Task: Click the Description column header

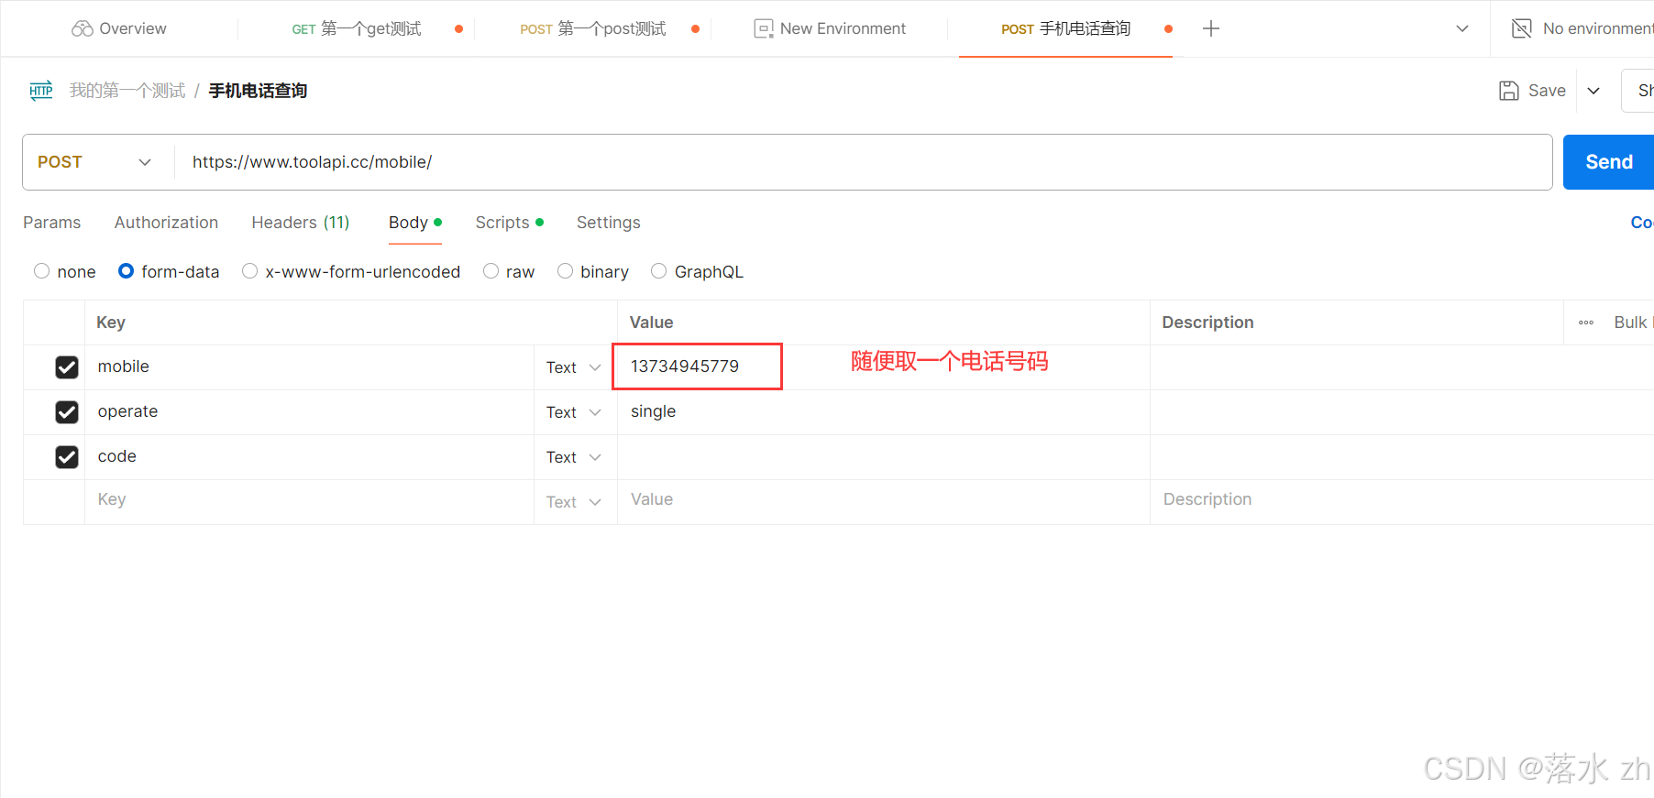Action: pyautogui.click(x=1207, y=322)
